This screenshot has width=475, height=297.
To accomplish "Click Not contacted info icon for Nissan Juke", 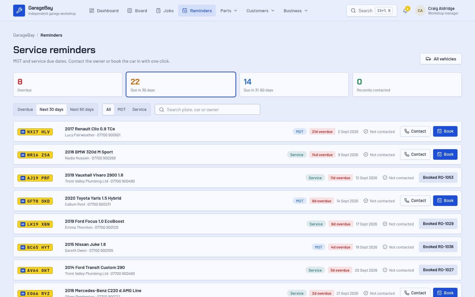I will pos(385,247).
